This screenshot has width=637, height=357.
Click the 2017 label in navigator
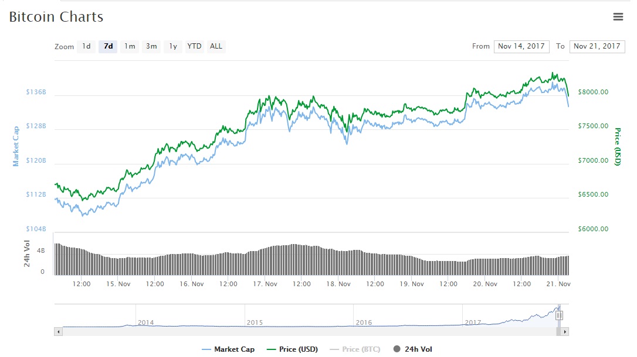[x=473, y=322]
